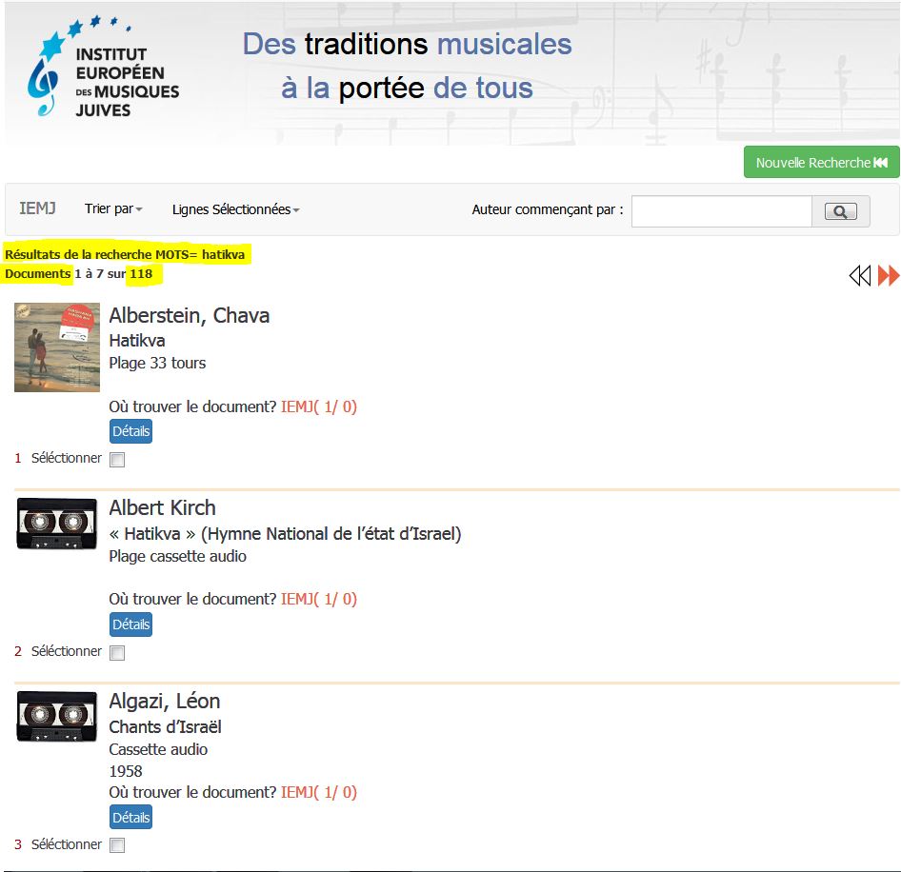Click the Algazi, Léon cassette icon
The width and height of the screenshot is (901, 872).
(57, 717)
